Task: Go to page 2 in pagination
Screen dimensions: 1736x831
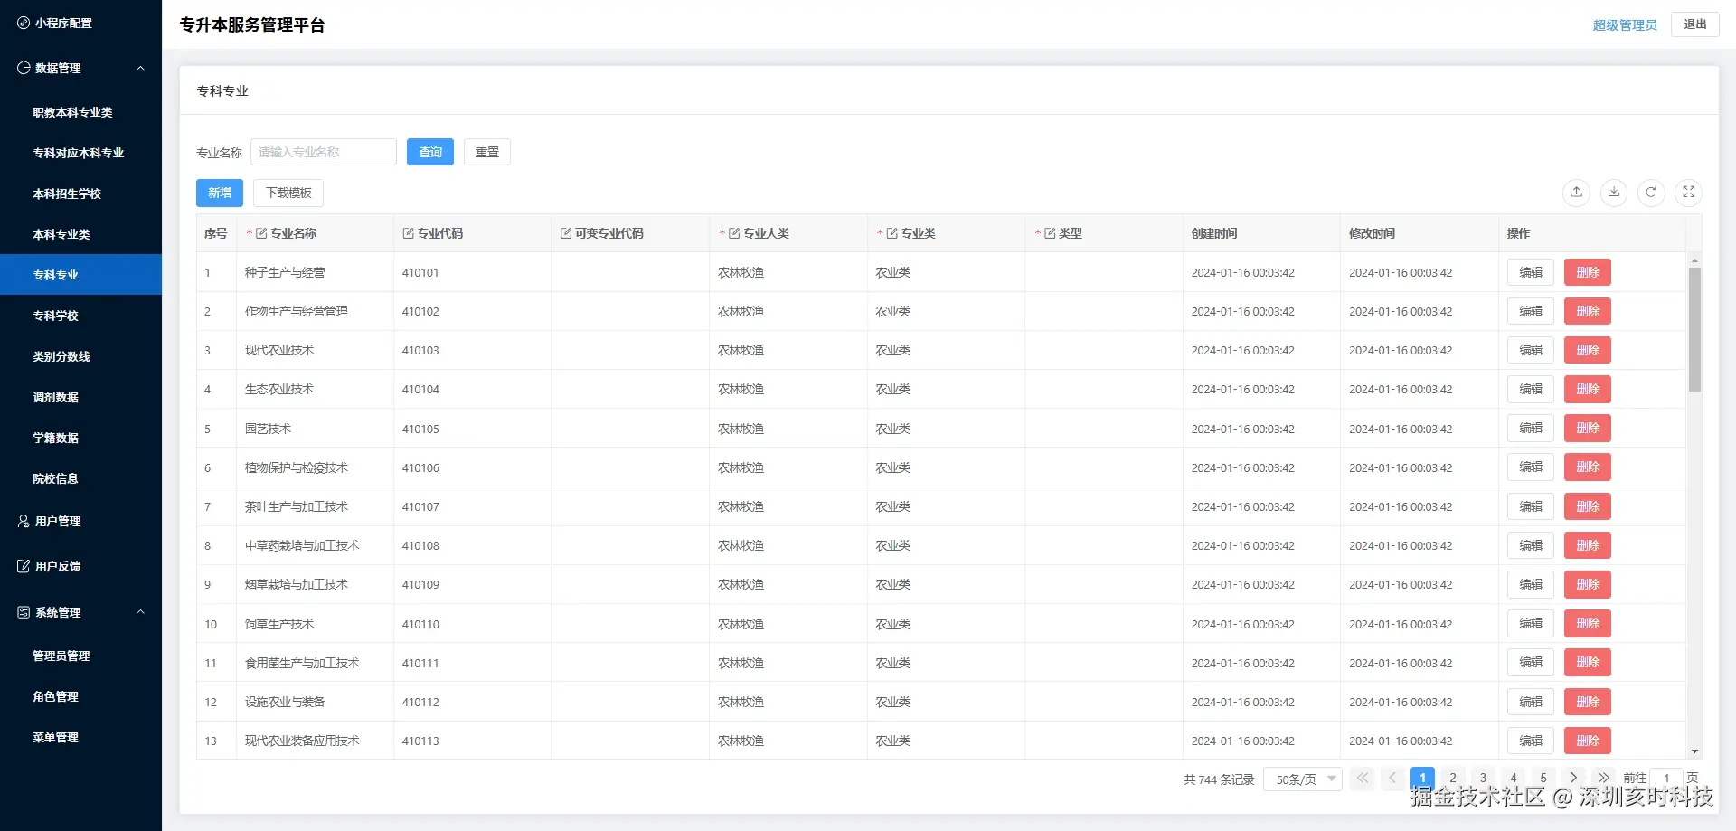Action: (1453, 778)
